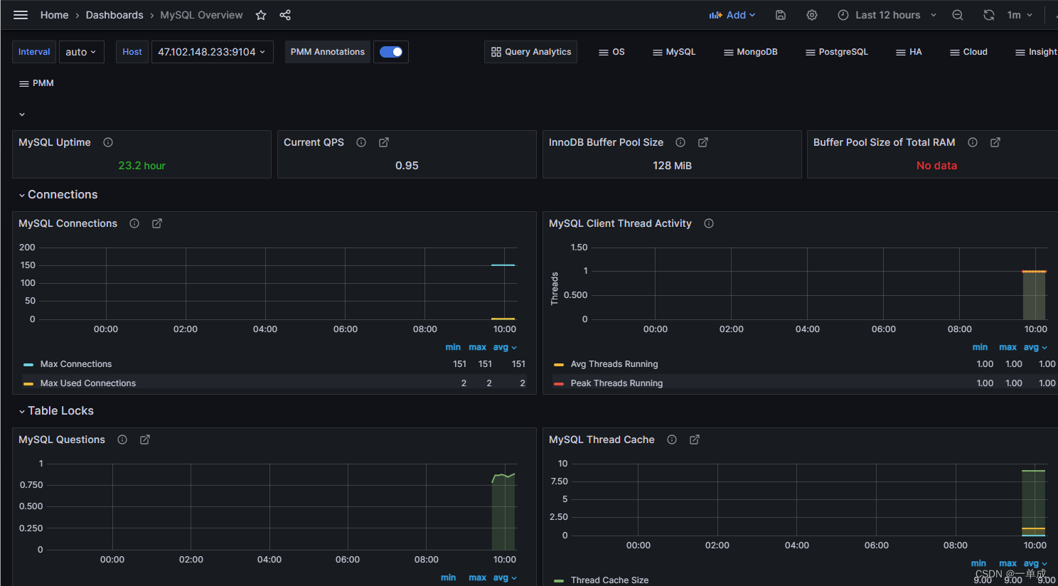Screen dimensions: 1058x586
Task: Sort MySQL Questions legend by avg
Action: coord(505,578)
